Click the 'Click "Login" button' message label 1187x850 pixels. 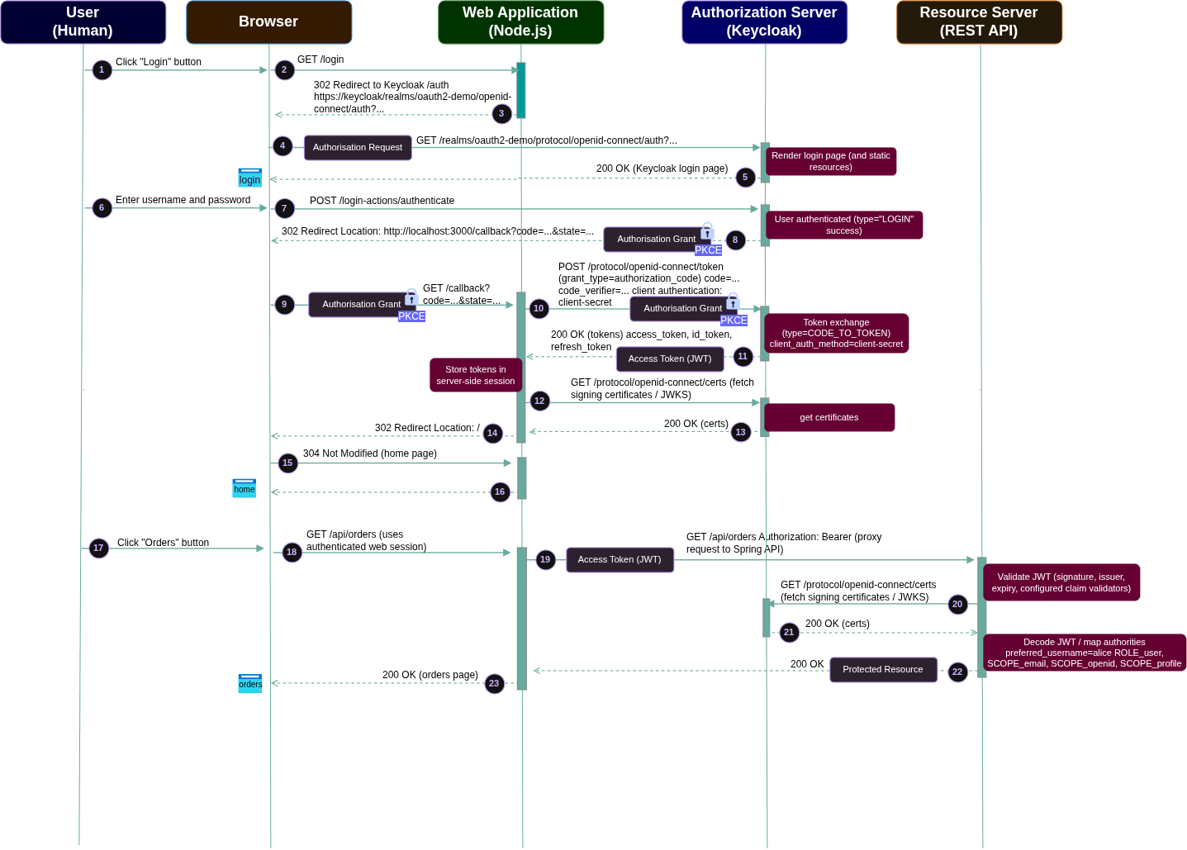pyautogui.click(x=159, y=62)
